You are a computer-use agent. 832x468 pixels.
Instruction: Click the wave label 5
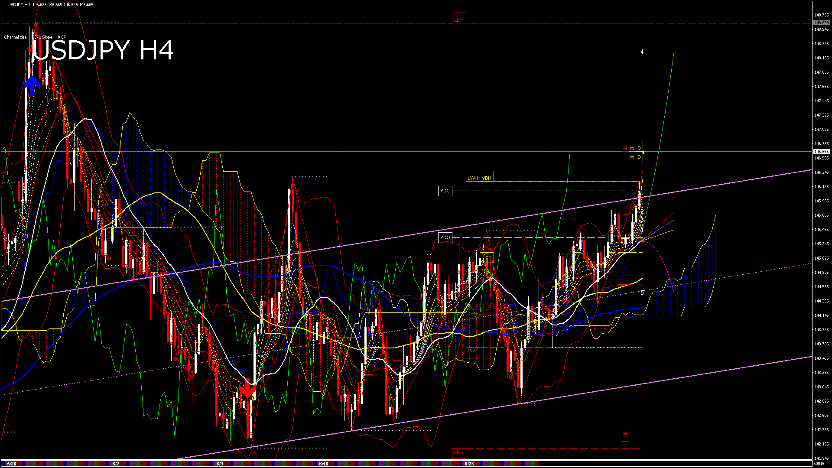642,293
